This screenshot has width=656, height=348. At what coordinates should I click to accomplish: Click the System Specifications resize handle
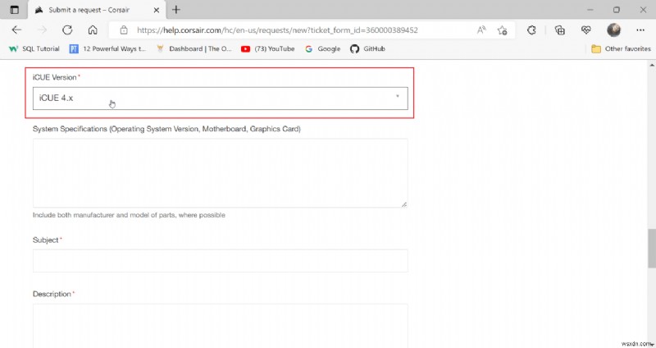coord(404,204)
